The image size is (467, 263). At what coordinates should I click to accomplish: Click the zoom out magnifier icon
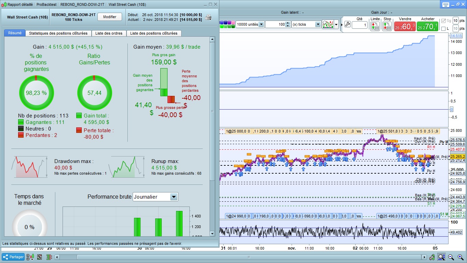tap(451, 257)
